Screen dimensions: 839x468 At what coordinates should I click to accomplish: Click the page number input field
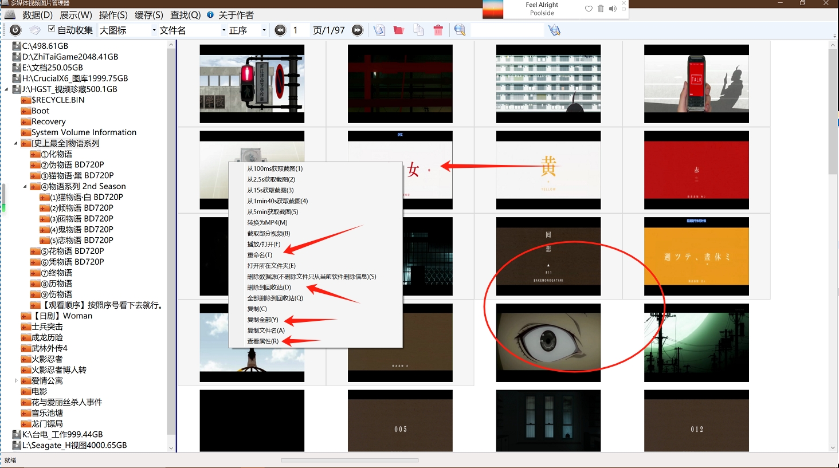click(300, 30)
